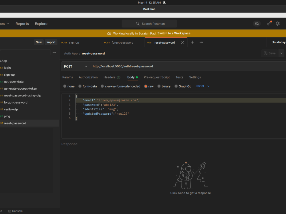Open the generate-access-token request
The height and width of the screenshot is (214, 286).
pos(29,89)
